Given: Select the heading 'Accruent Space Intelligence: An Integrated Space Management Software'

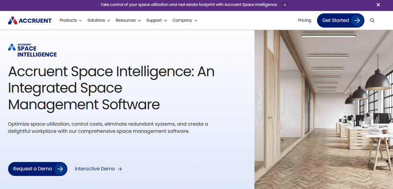Looking at the screenshot, I should pos(111,88).
